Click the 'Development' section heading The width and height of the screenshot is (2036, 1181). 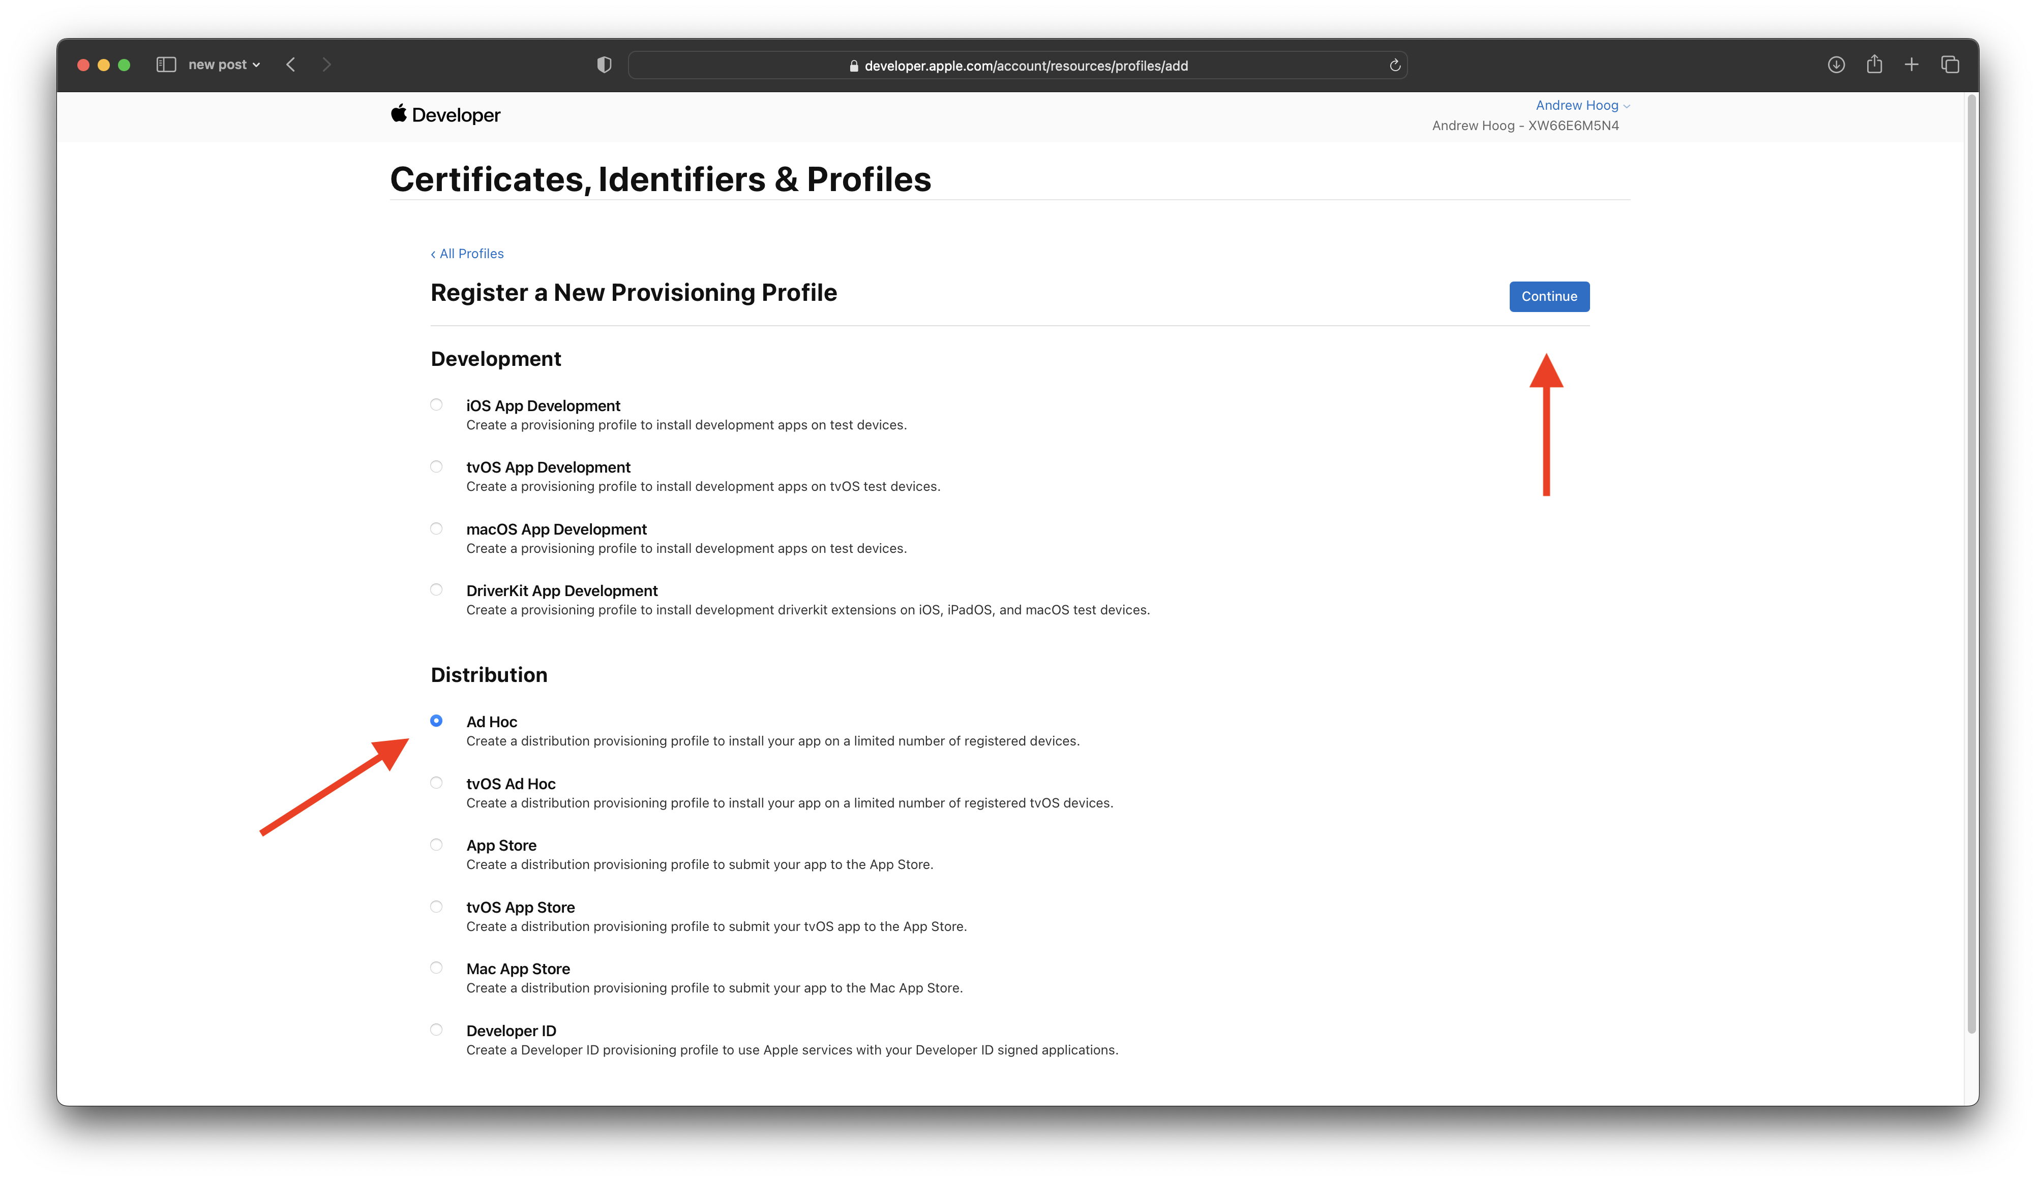[x=495, y=359]
